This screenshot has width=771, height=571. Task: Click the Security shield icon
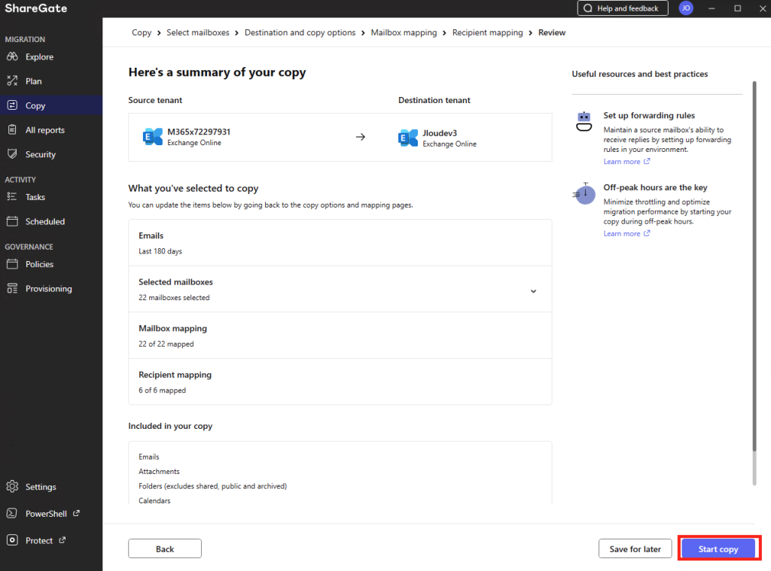pos(12,153)
